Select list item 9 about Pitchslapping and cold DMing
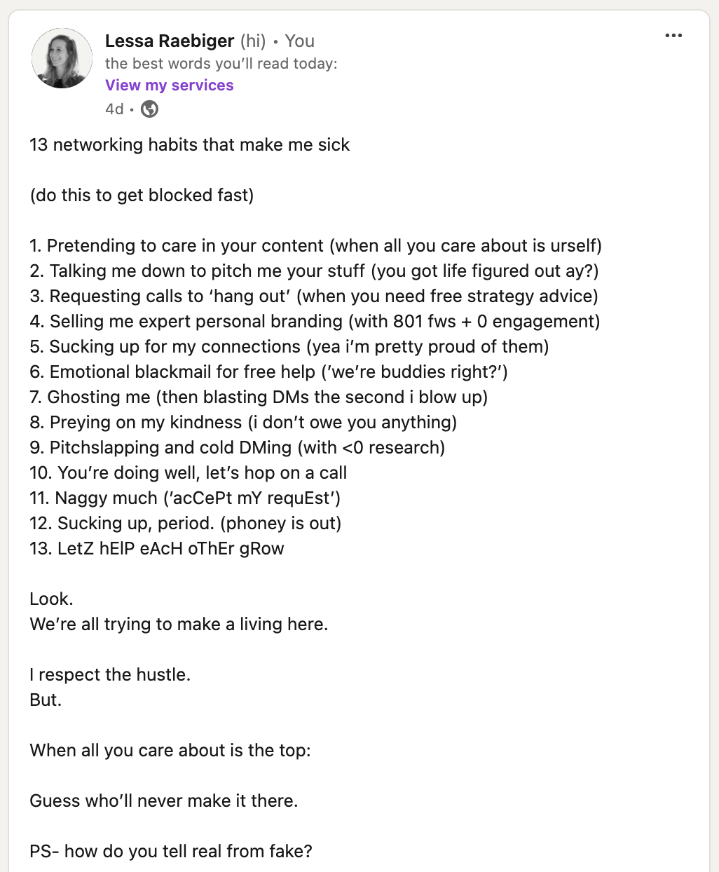Screen dimensions: 719x872 click(x=238, y=447)
